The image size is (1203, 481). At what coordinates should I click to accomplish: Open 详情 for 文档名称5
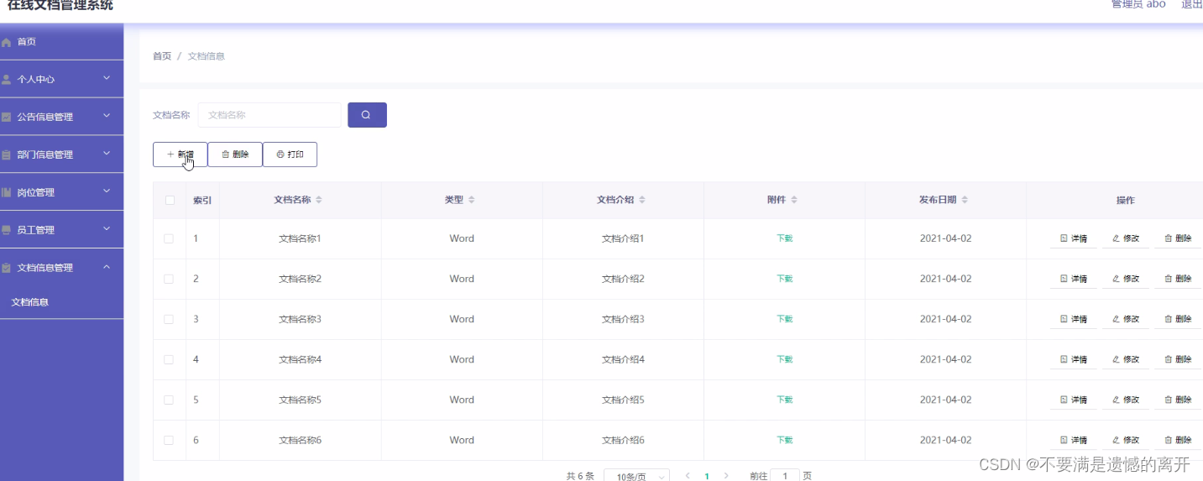pyautogui.click(x=1073, y=400)
